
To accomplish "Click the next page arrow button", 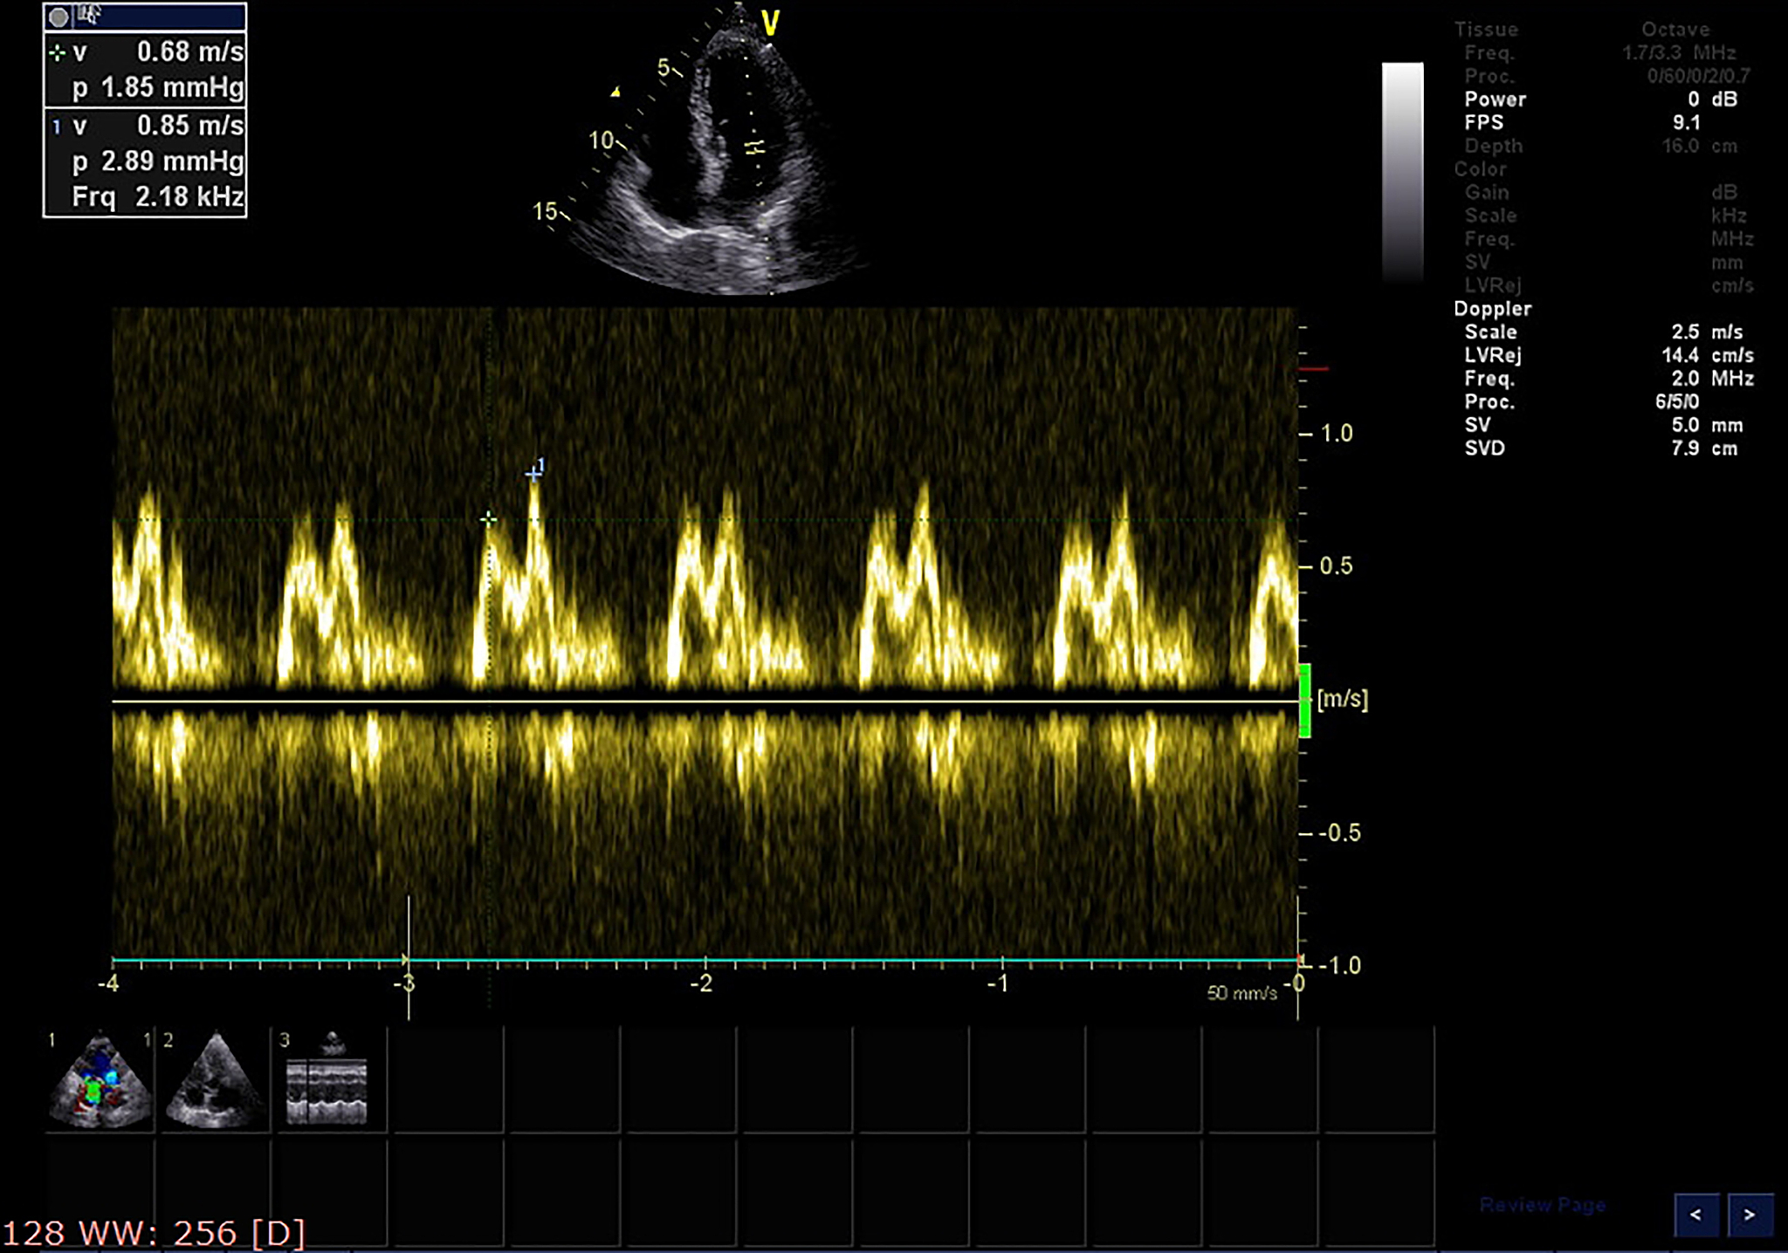I will (x=1749, y=1215).
